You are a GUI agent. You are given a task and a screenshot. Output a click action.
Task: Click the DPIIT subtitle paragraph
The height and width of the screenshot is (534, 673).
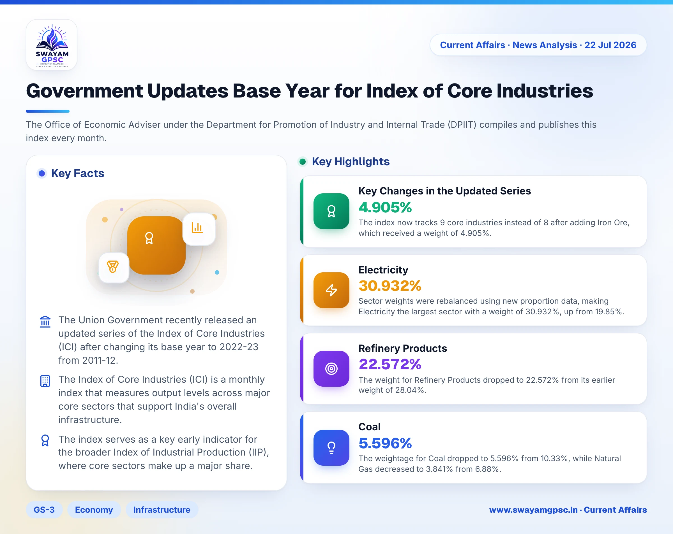(x=311, y=131)
